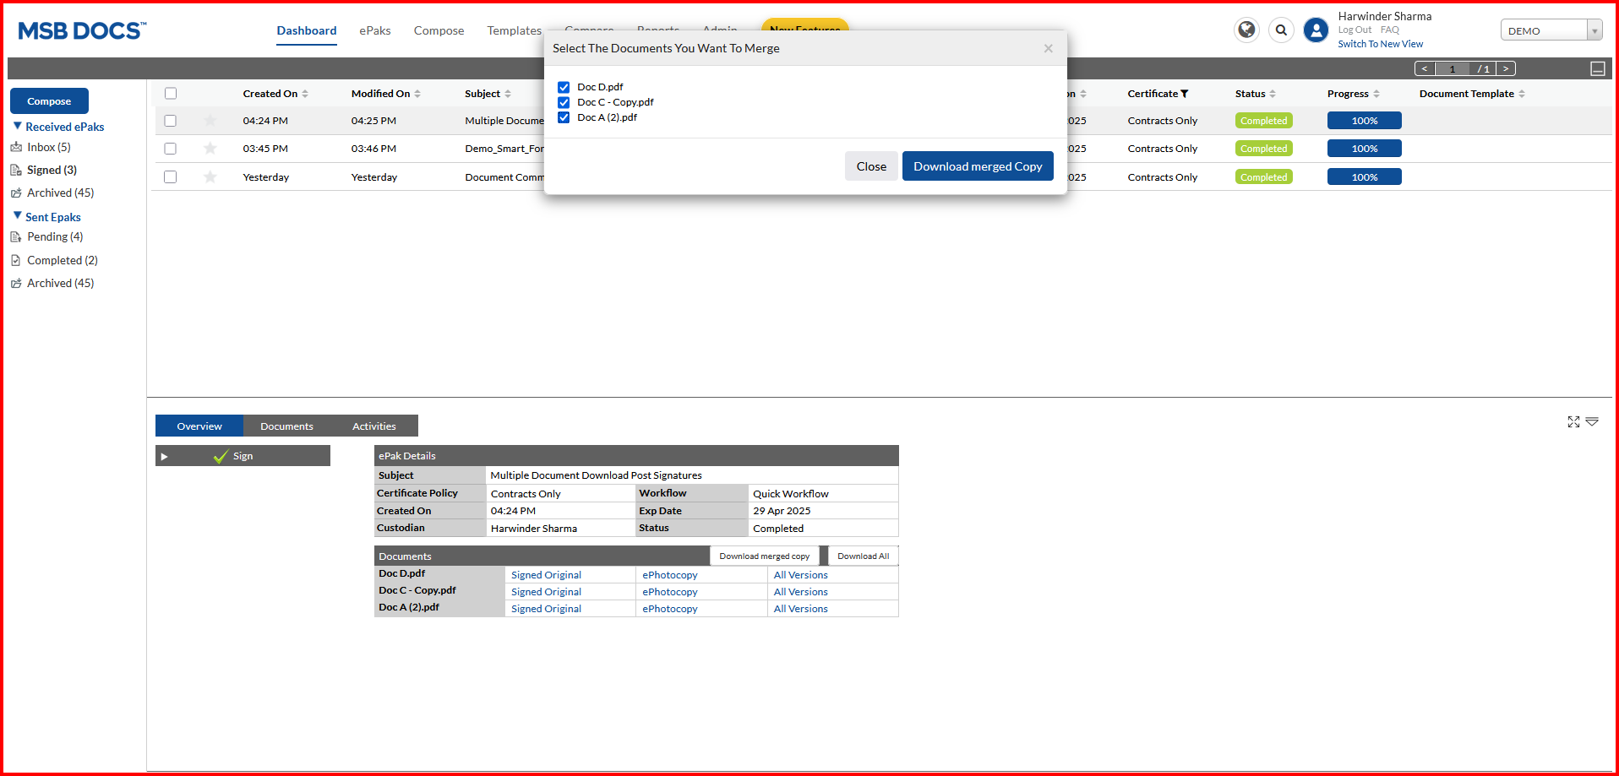The width and height of the screenshot is (1619, 776).
Task: Click the page number field in pager
Action: [1452, 69]
